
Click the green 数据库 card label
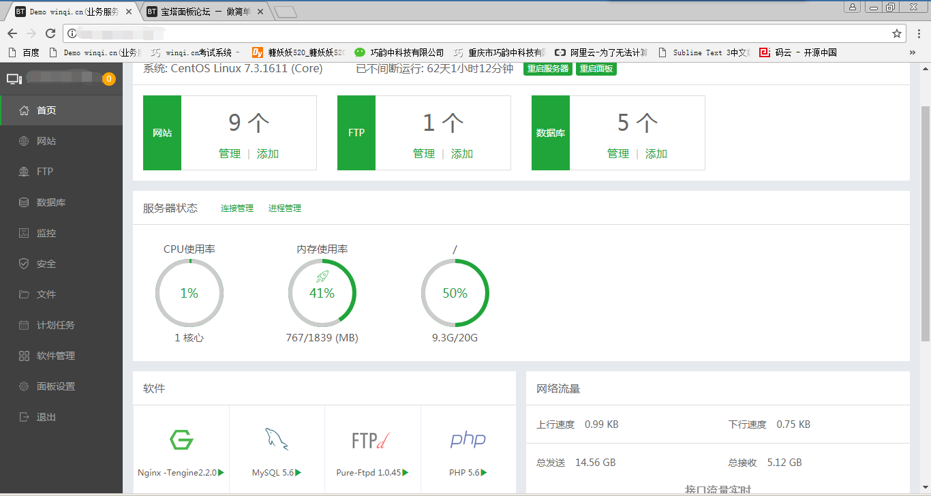pyautogui.click(x=551, y=133)
